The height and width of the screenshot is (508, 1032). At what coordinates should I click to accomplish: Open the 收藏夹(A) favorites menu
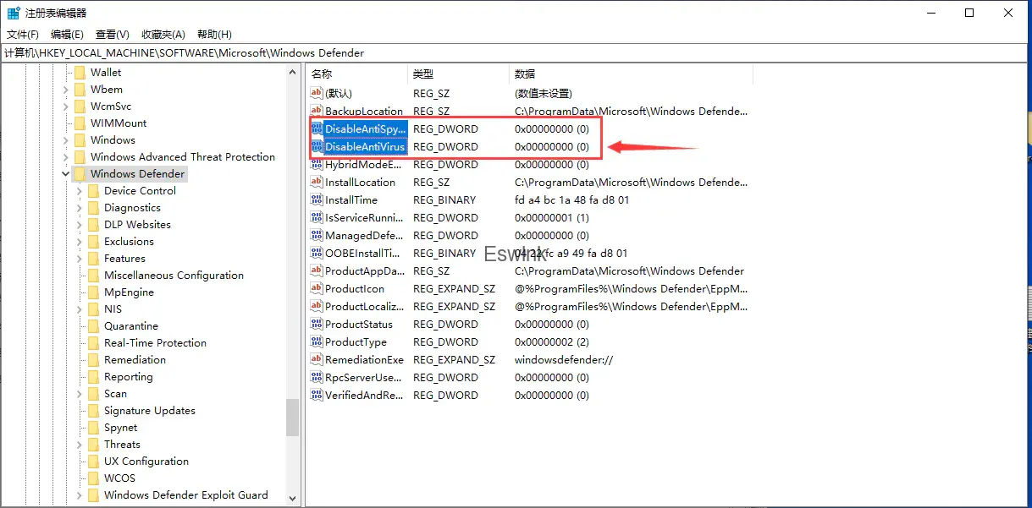click(163, 35)
